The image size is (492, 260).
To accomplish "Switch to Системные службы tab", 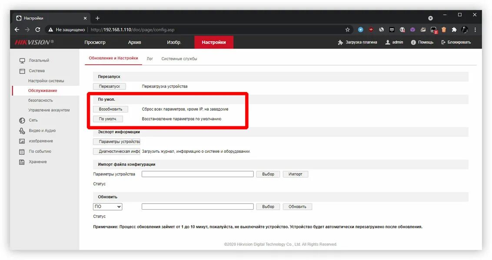I will click(x=179, y=59).
